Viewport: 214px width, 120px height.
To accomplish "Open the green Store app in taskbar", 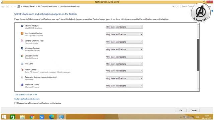I will tap(13, 117).
